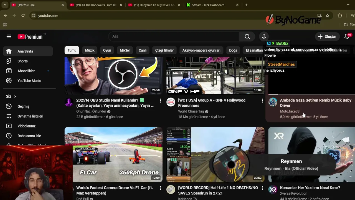Open the Half-Life speedrun video thumbnail
Screen dimensions: 355x200
click(x=215, y=154)
